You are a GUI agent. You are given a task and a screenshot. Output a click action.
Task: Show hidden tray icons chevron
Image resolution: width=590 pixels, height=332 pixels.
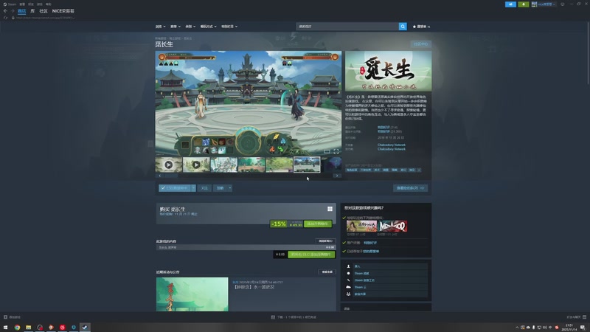pos(517,328)
